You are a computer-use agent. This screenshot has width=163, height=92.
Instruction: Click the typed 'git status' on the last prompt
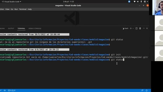click(117, 60)
